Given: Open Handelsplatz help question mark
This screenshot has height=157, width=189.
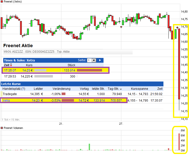Looking at the screenshot, I should 23,89.
